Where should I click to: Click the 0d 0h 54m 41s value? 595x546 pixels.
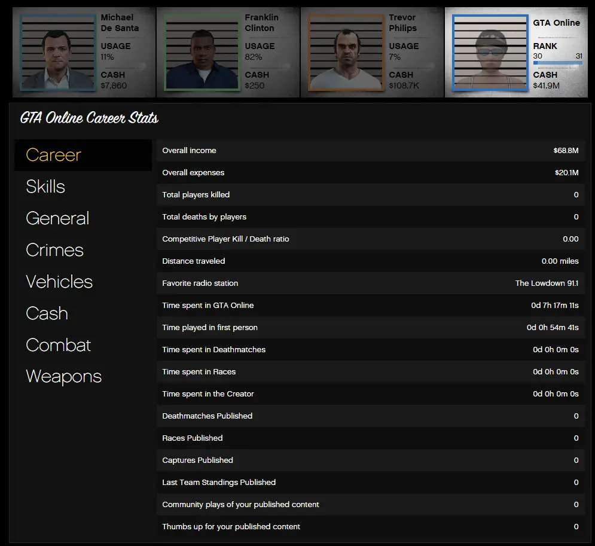click(553, 328)
